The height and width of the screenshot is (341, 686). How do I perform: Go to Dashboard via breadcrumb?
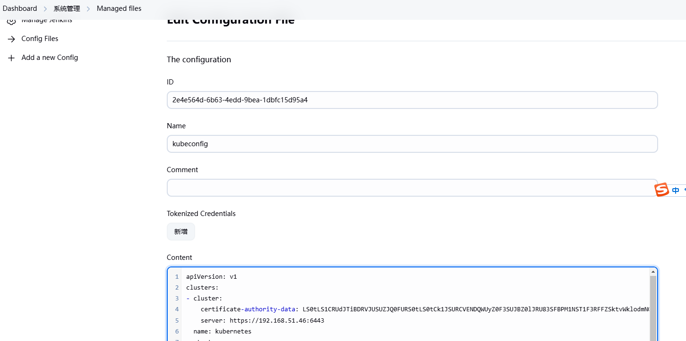click(20, 8)
